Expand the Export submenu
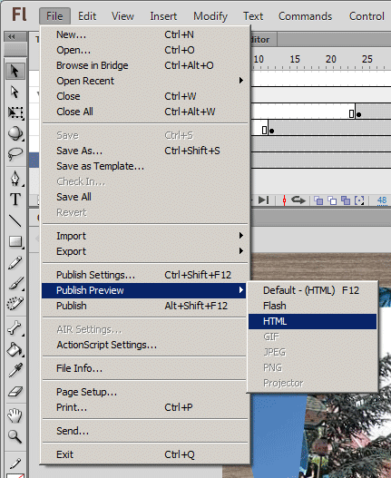This screenshot has width=391, height=478. (x=144, y=251)
